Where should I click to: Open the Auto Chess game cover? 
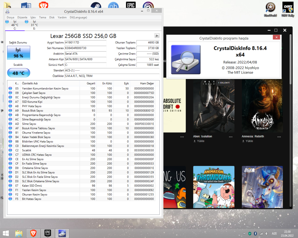262,187
